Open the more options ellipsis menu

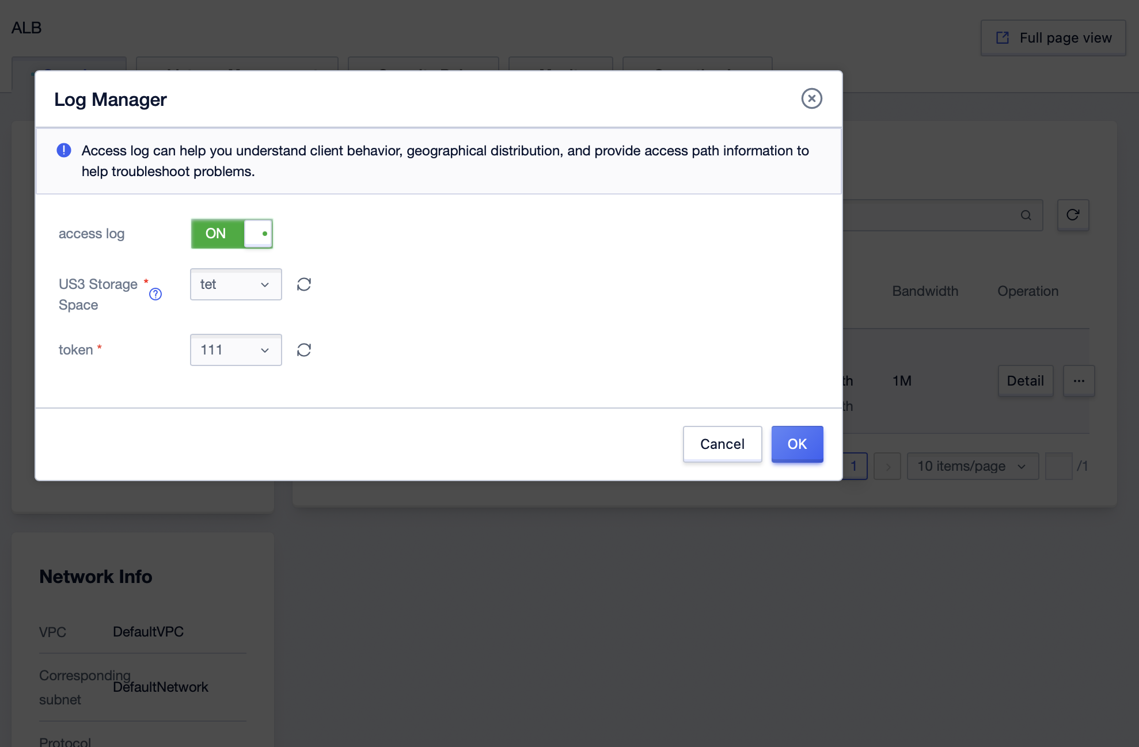point(1079,380)
